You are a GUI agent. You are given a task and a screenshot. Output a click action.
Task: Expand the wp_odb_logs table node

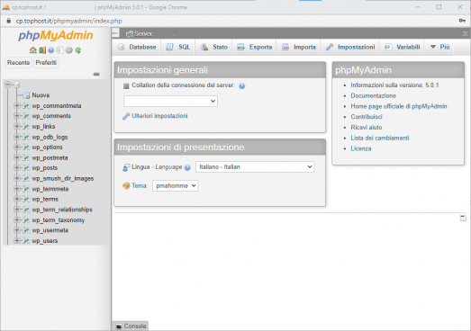(x=17, y=137)
